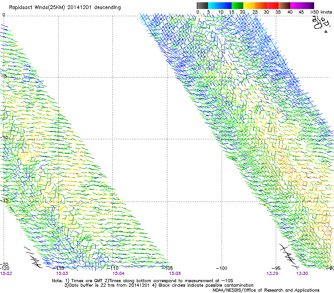This screenshot has height=293, width=334.
Task: Click the "25" label under the color scale
Action: tap(255, 12)
